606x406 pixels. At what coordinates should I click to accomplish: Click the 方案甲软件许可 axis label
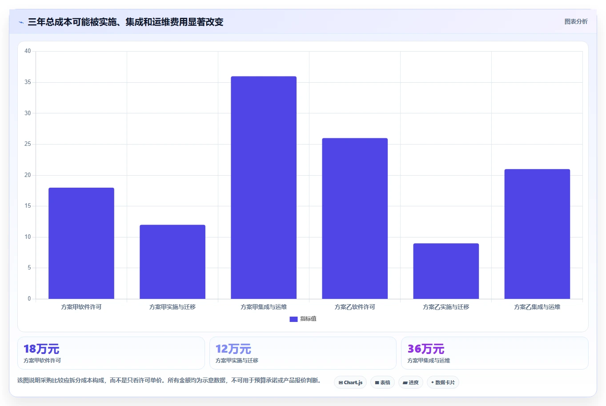point(81,307)
